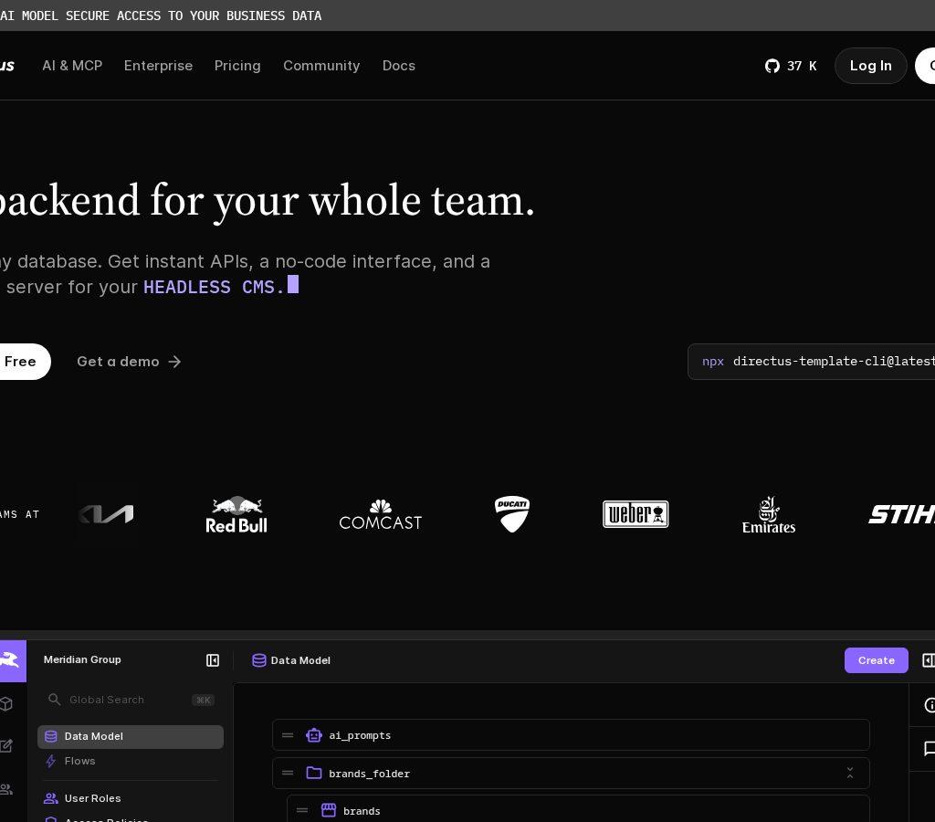Click the drag handle on brands_folder row
The height and width of the screenshot is (822, 935).
pos(288,773)
